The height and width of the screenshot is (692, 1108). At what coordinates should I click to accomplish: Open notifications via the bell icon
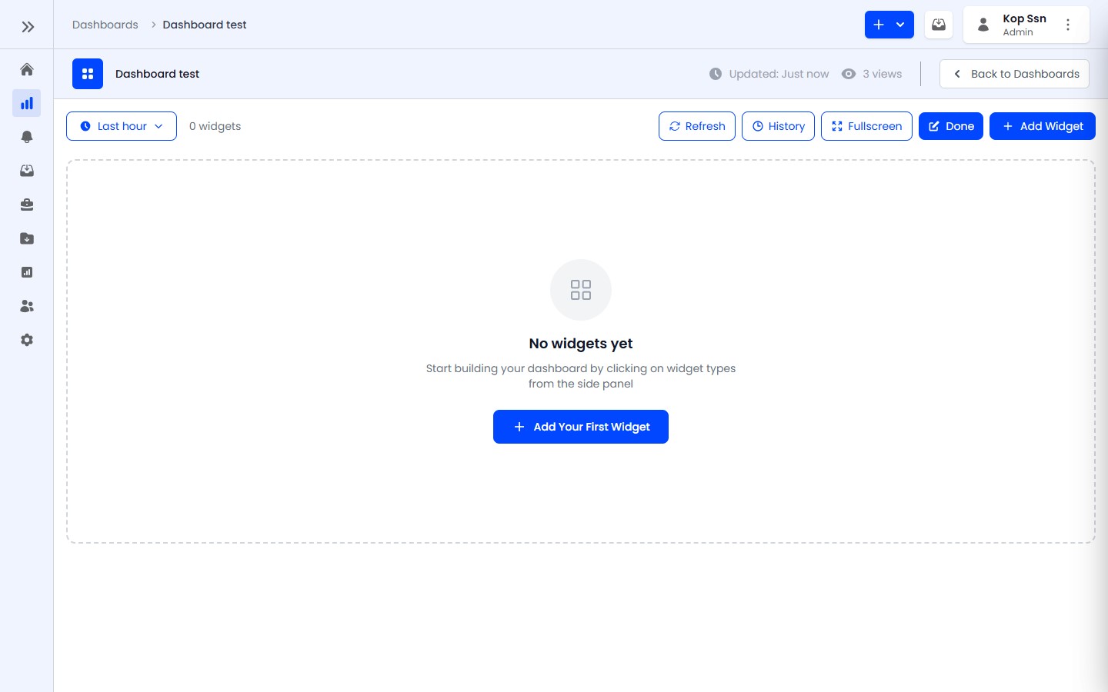tap(27, 137)
